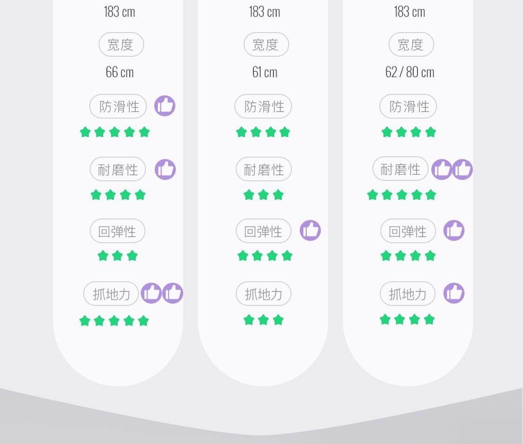Click the 62 / 80 cm width value
Screen dimensions: 523x444
click(x=410, y=72)
